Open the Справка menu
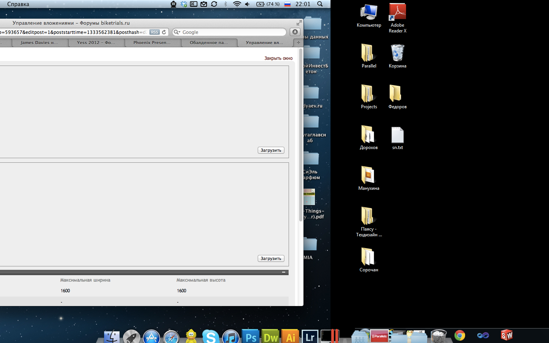549x343 pixels. [18, 4]
